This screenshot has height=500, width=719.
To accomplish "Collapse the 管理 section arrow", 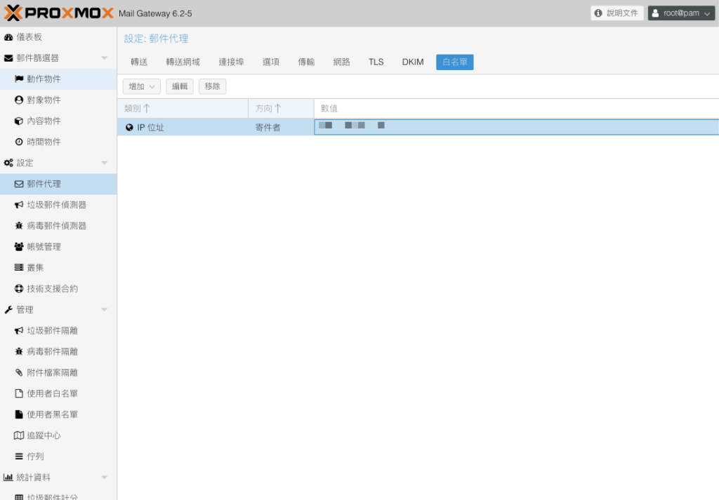I will click(x=104, y=309).
